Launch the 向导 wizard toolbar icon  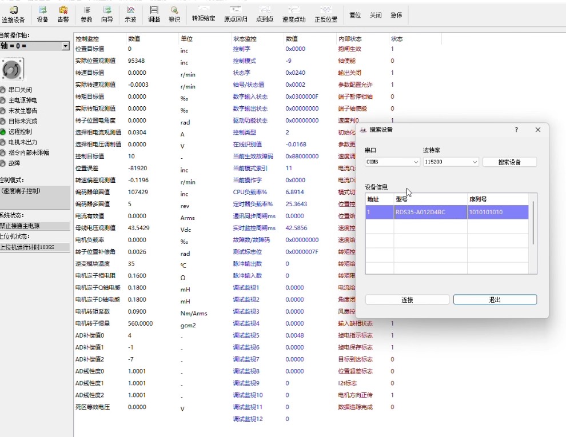coord(107,15)
